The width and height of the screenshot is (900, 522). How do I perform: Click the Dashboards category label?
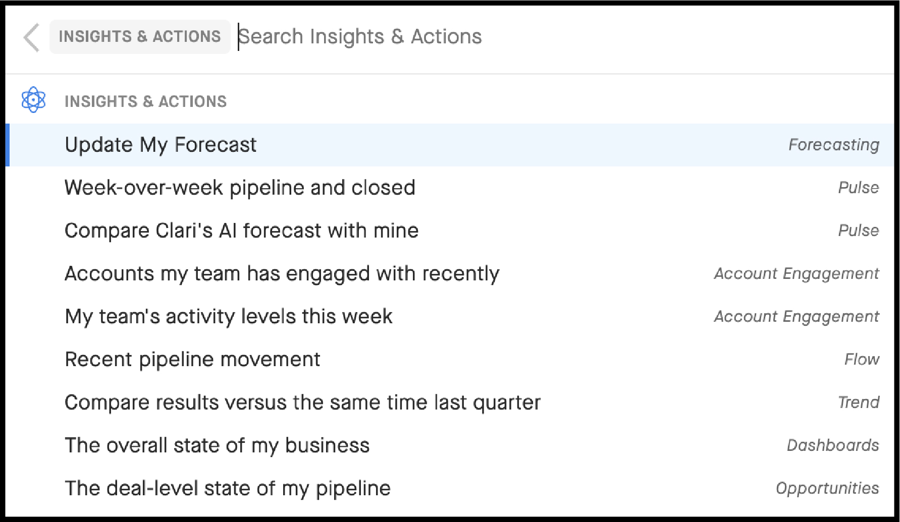[832, 445]
